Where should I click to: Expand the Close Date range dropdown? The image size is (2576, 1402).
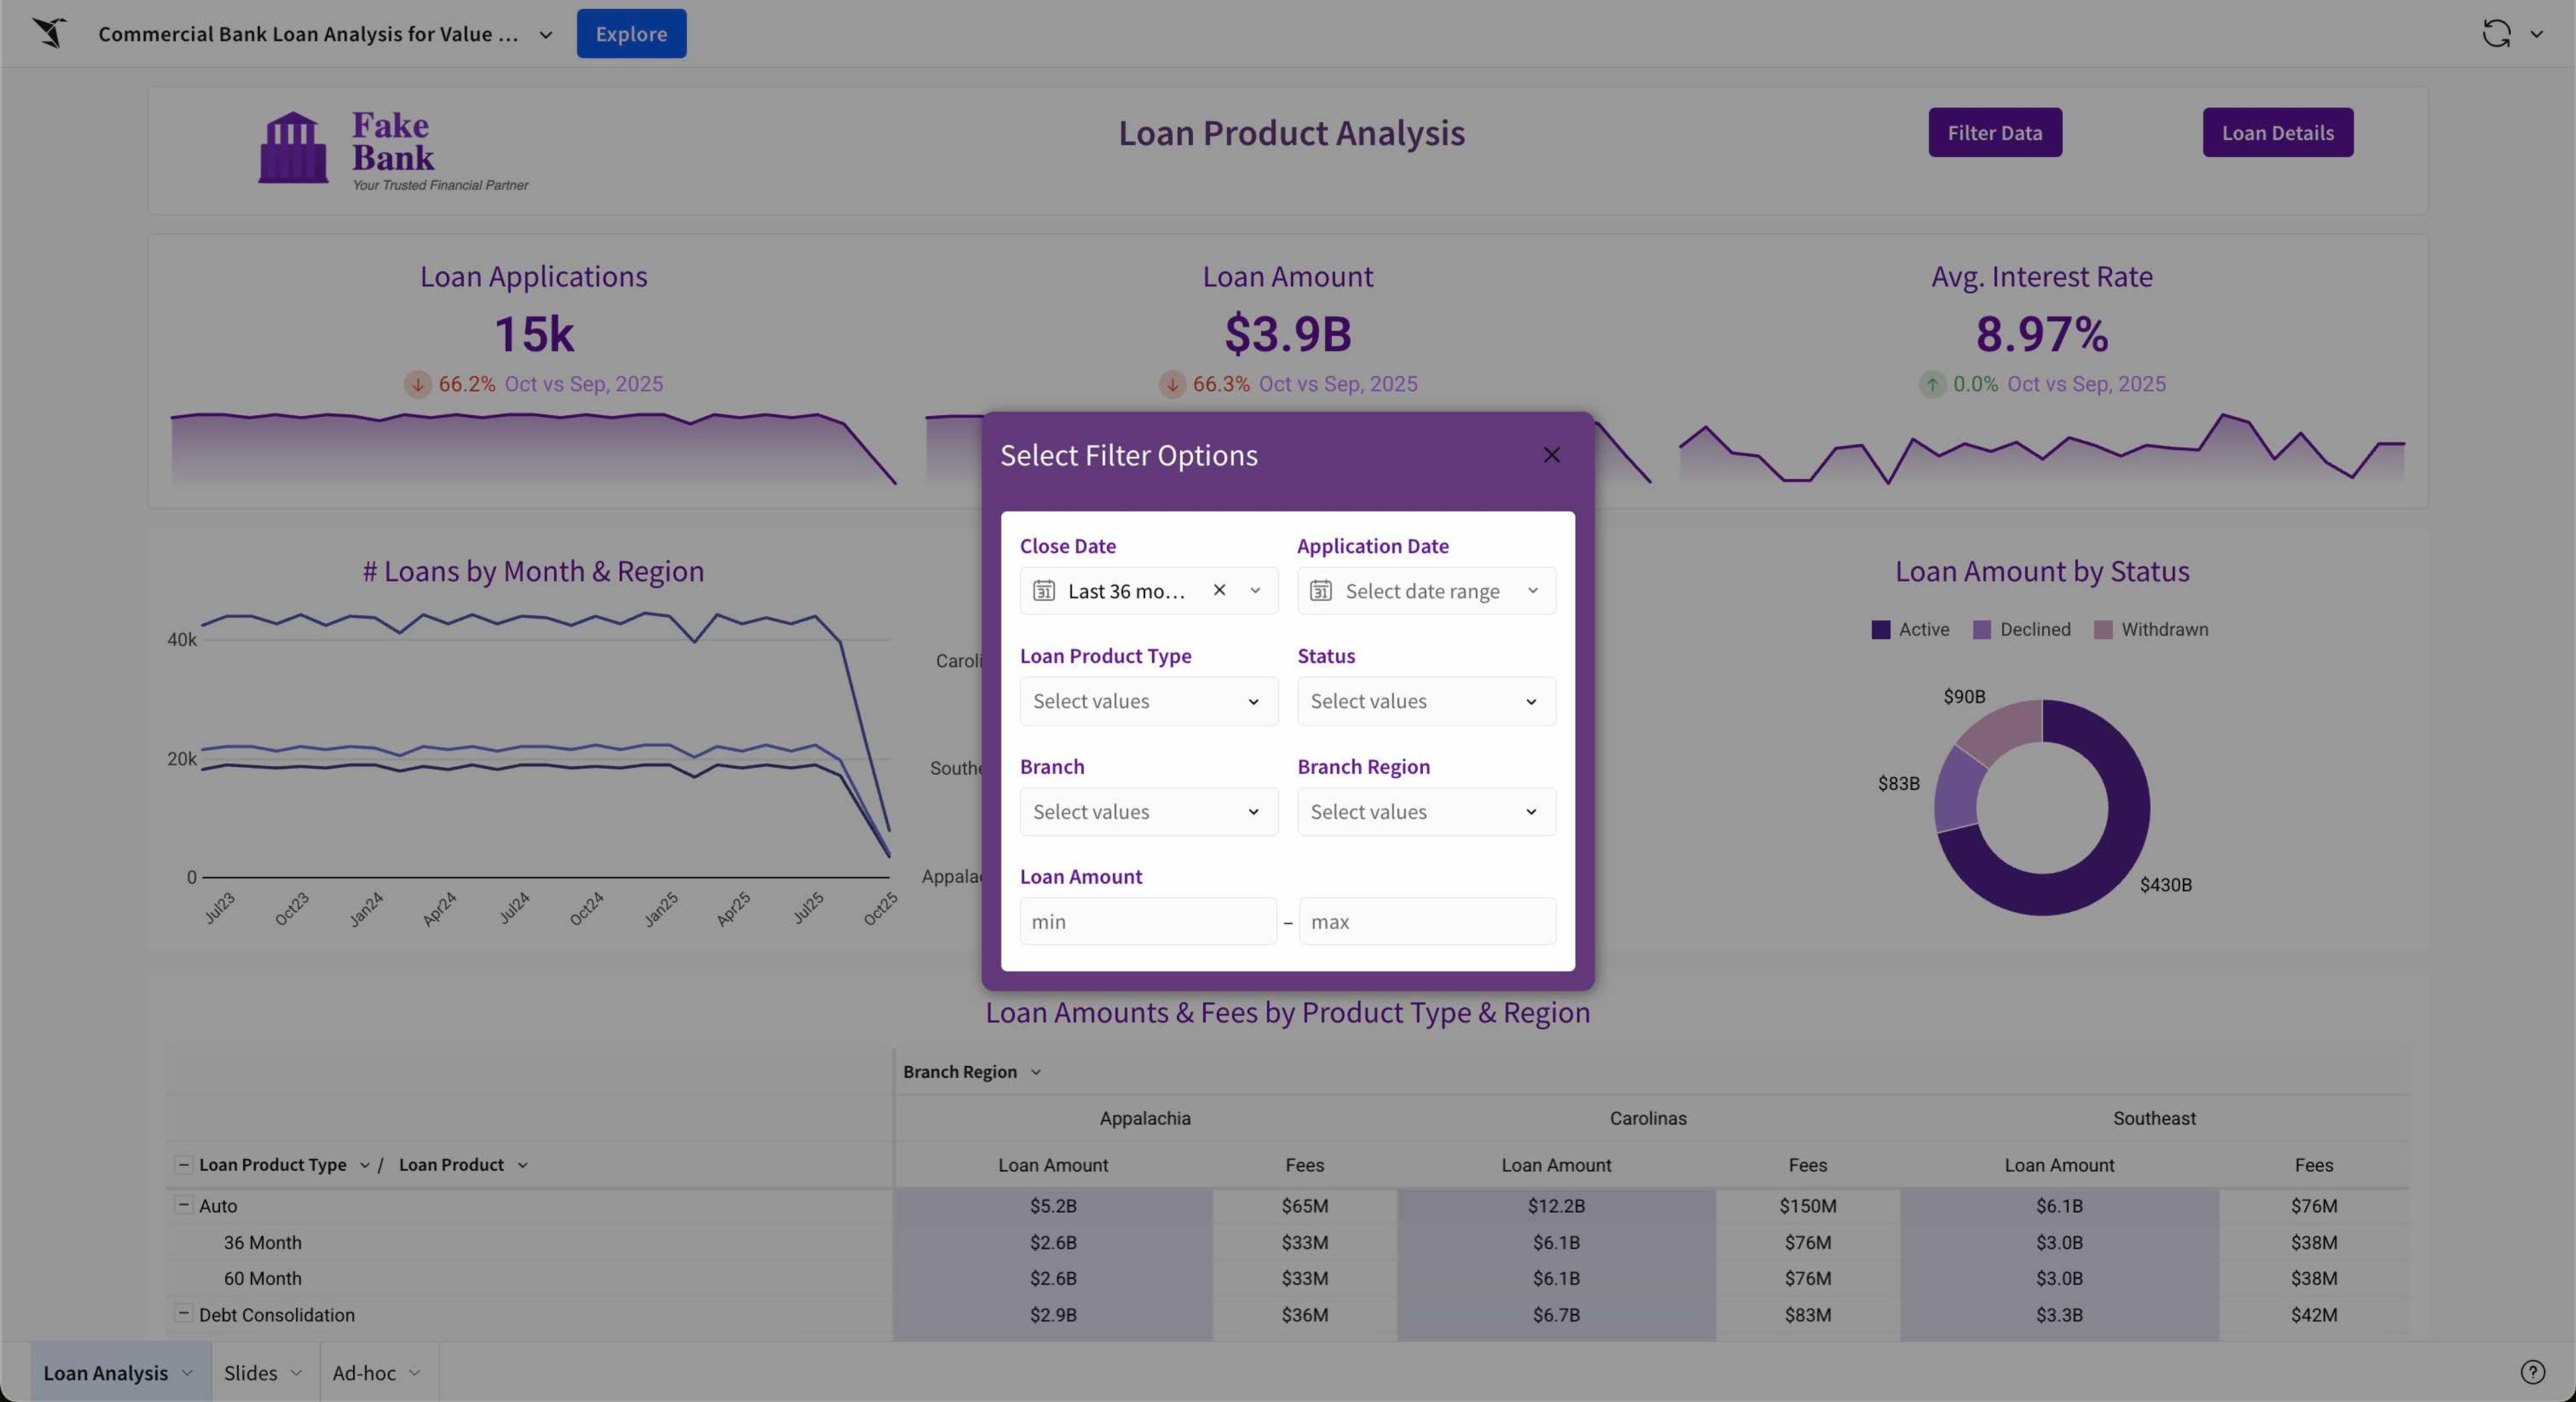1255,590
